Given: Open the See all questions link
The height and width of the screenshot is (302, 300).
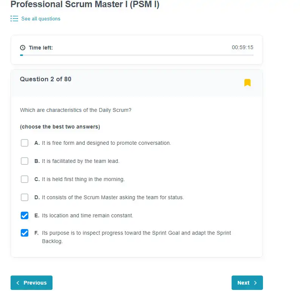Looking at the screenshot, I should (x=41, y=19).
